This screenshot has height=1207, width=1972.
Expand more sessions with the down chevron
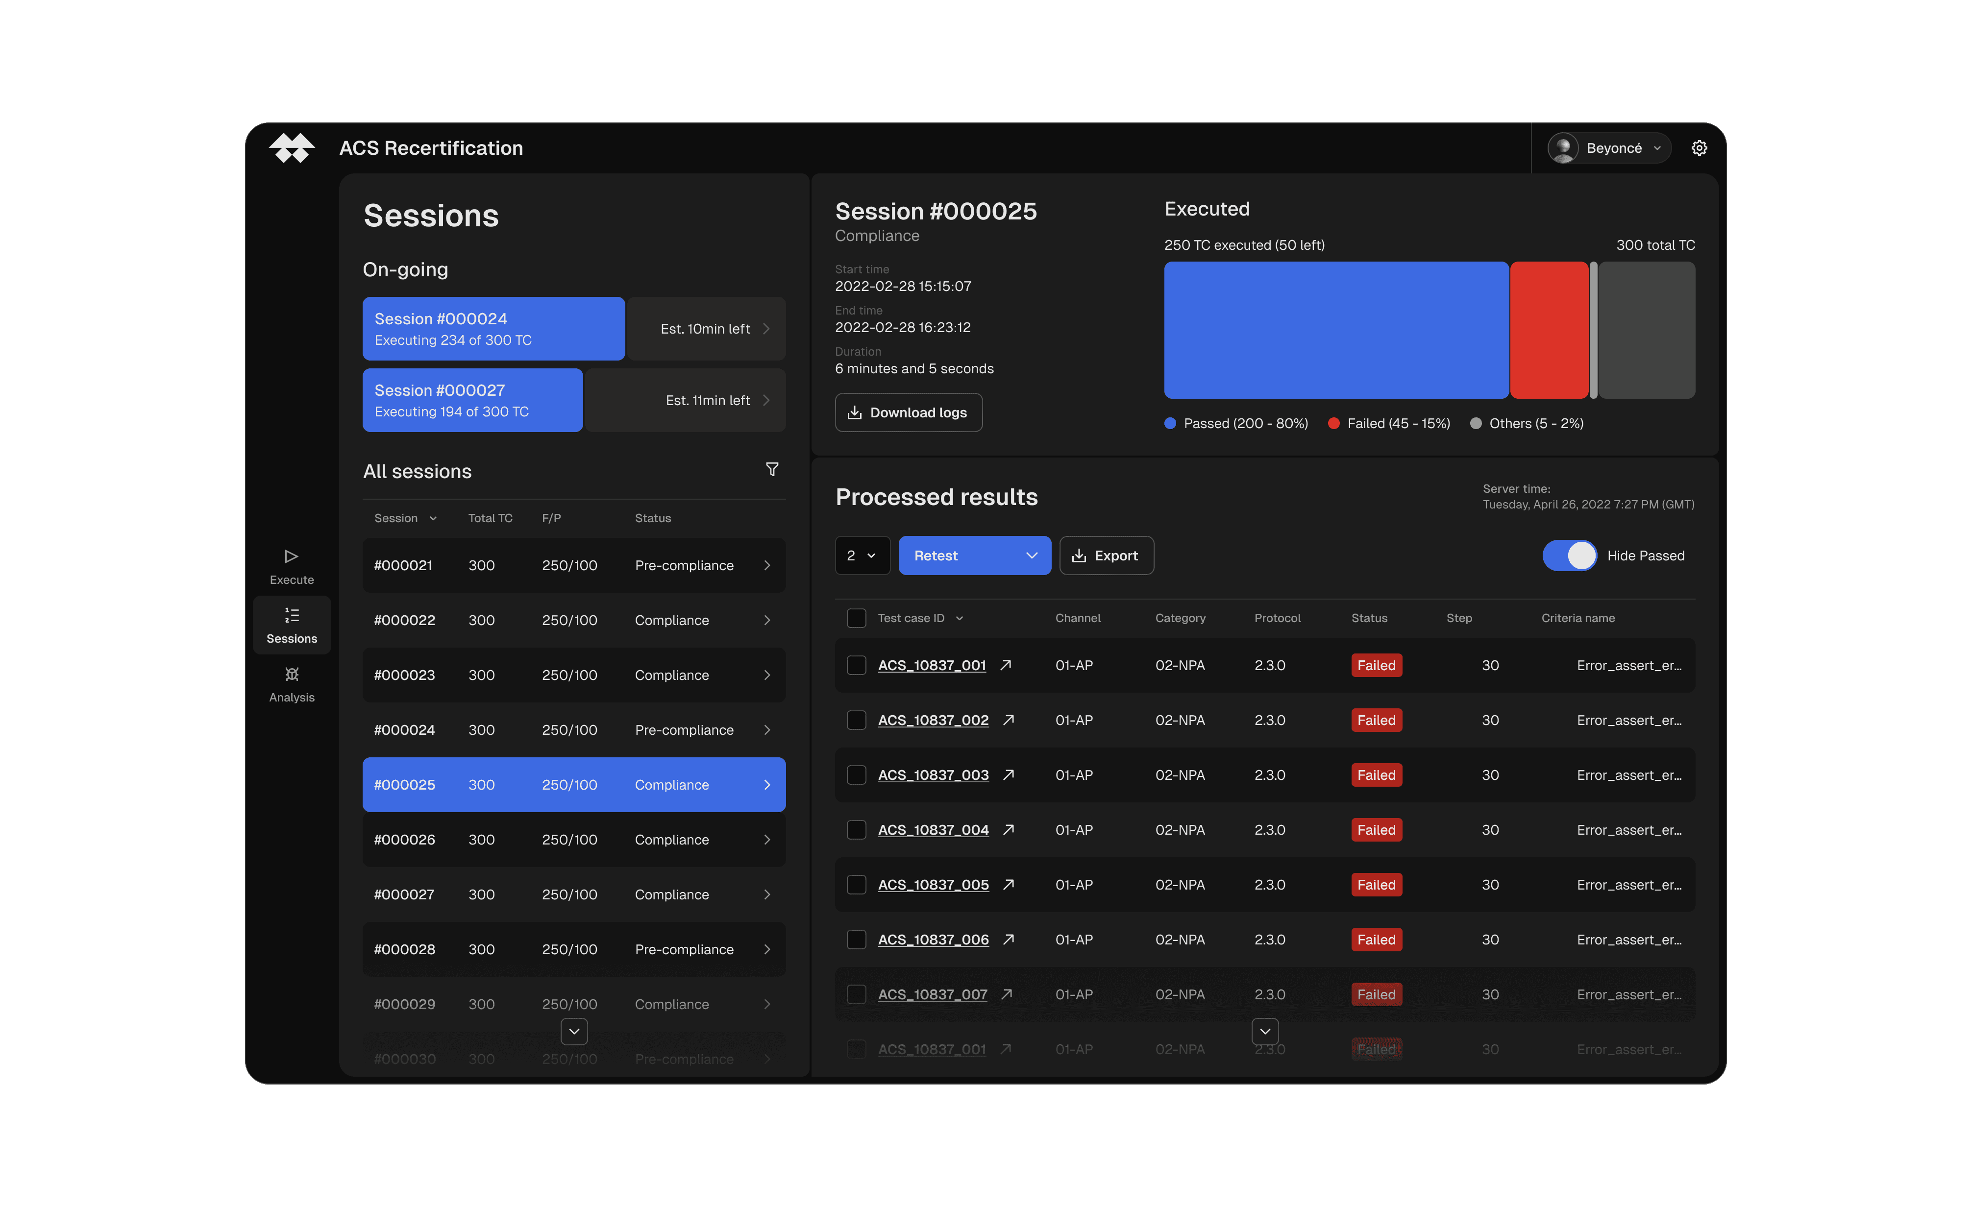coord(574,1032)
